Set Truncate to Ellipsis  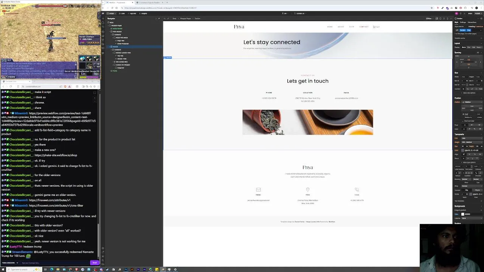point(477,190)
